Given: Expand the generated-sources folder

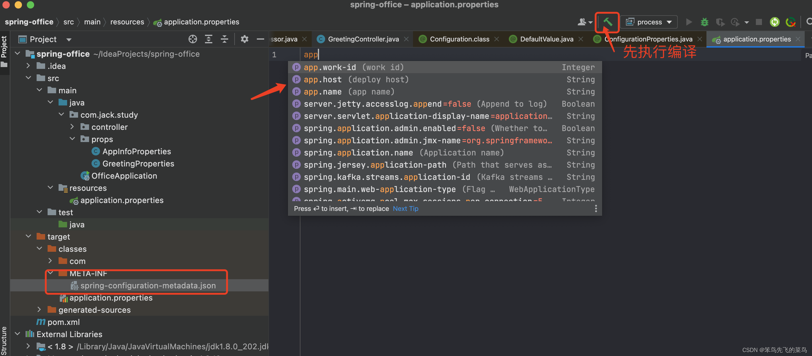Looking at the screenshot, I should [39, 310].
